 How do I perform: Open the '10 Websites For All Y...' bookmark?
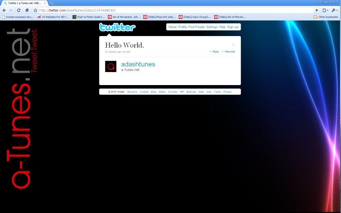coord(53,17)
